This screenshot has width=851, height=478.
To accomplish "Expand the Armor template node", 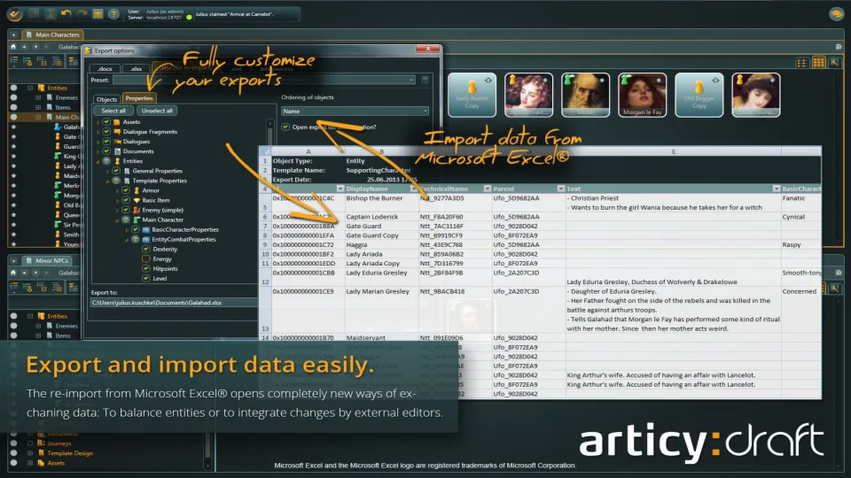I will pyautogui.click(x=117, y=191).
